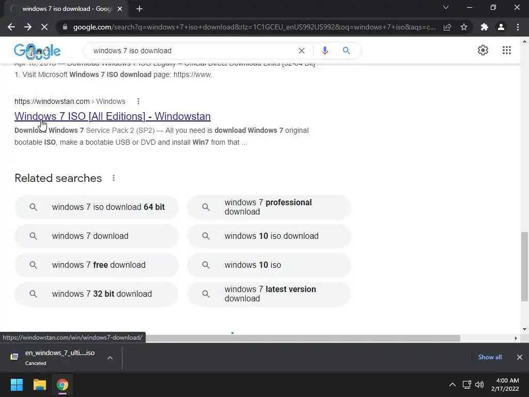The height and width of the screenshot is (397, 529).
Task: Open the Windows 7 ISO [All Editions] - Windowstan link
Action: tap(112, 116)
